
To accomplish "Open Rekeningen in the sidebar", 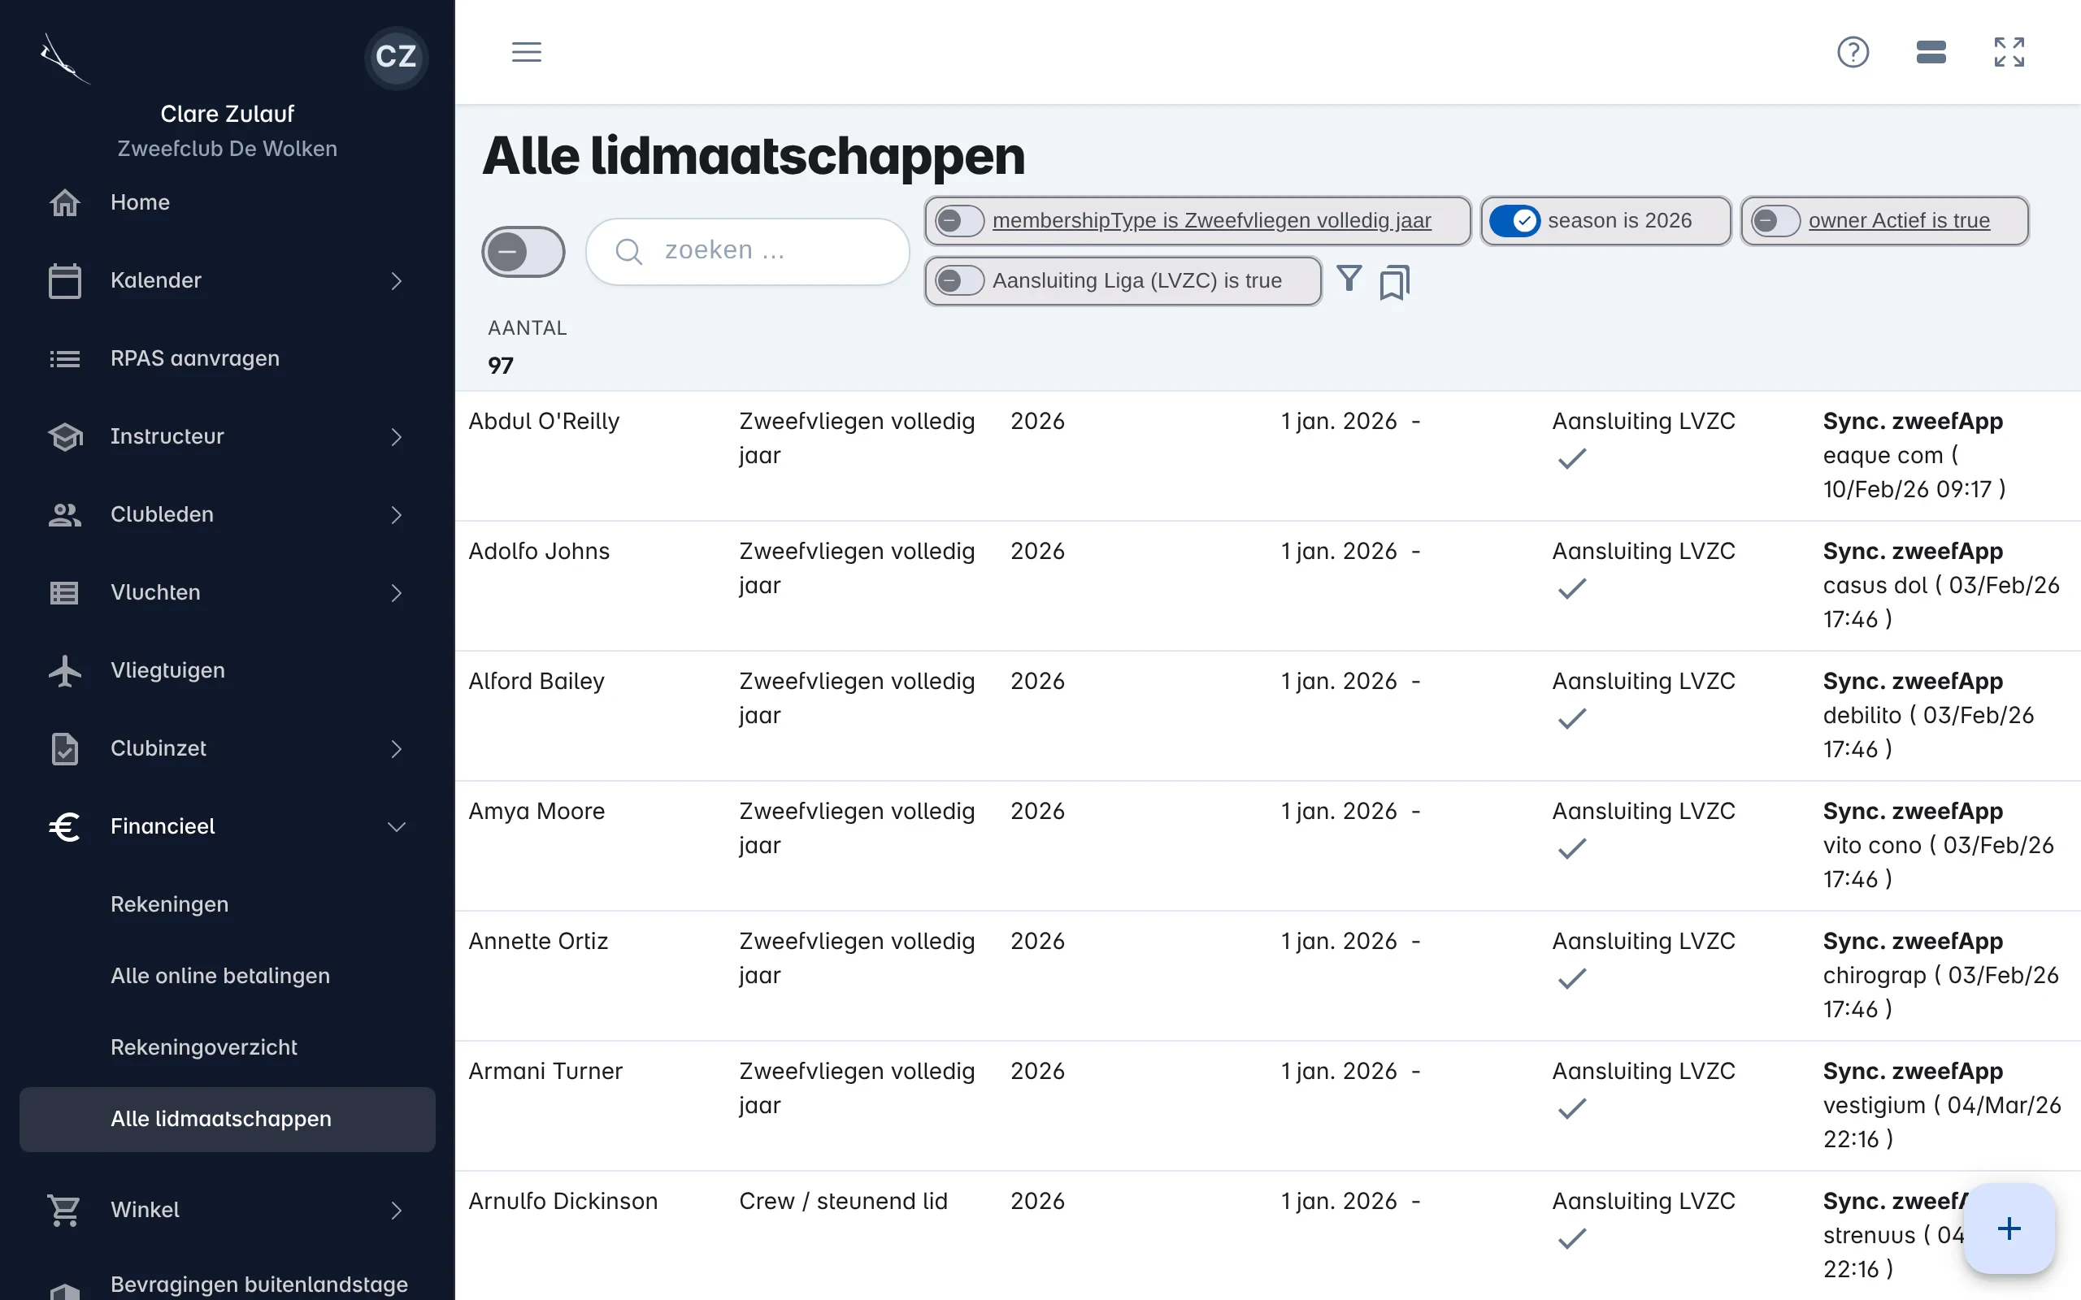I will [x=169, y=904].
